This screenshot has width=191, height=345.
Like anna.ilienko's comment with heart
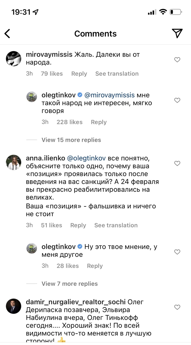click(x=177, y=163)
